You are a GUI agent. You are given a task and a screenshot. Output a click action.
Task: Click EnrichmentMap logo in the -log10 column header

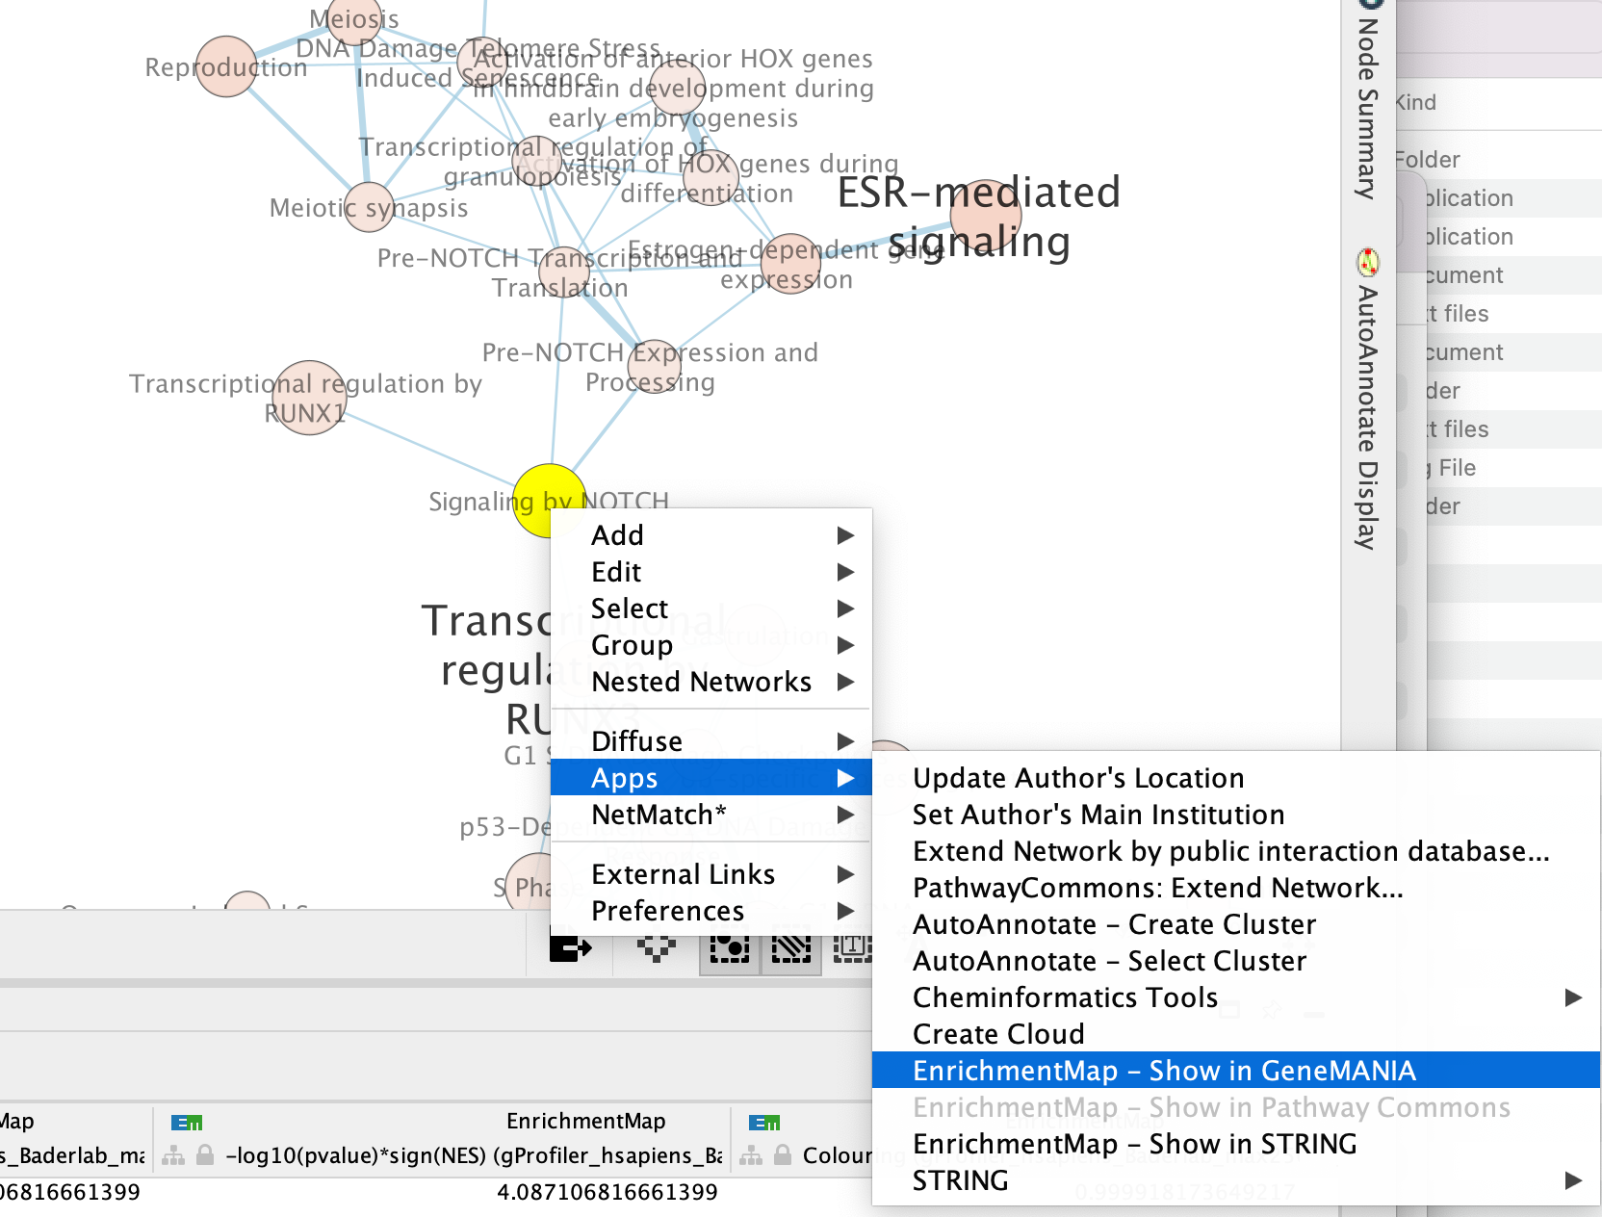[186, 1123]
